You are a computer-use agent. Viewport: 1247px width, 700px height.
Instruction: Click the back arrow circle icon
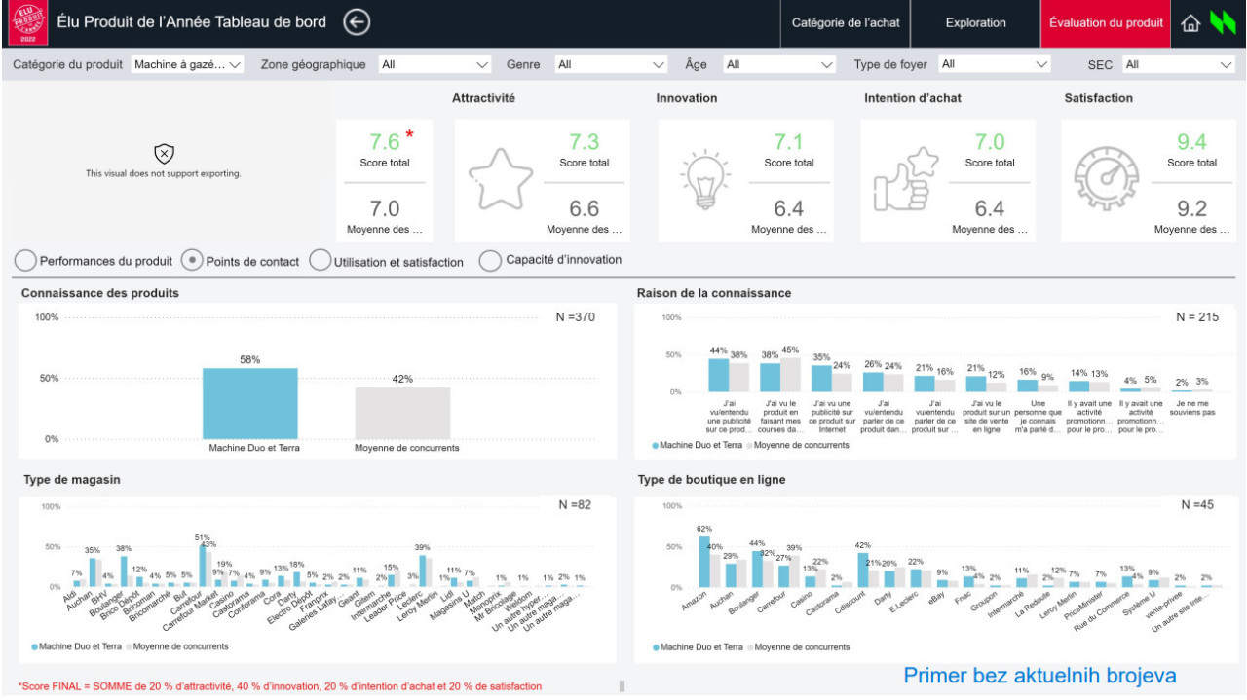(357, 23)
